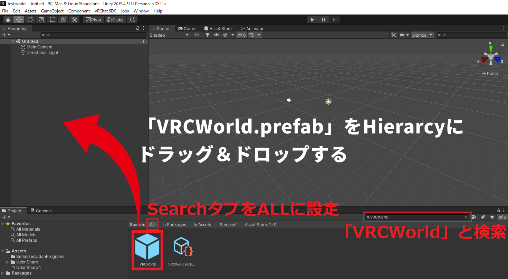Collapse the Untitled scene in Hierarchy

[x=13, y=41]
